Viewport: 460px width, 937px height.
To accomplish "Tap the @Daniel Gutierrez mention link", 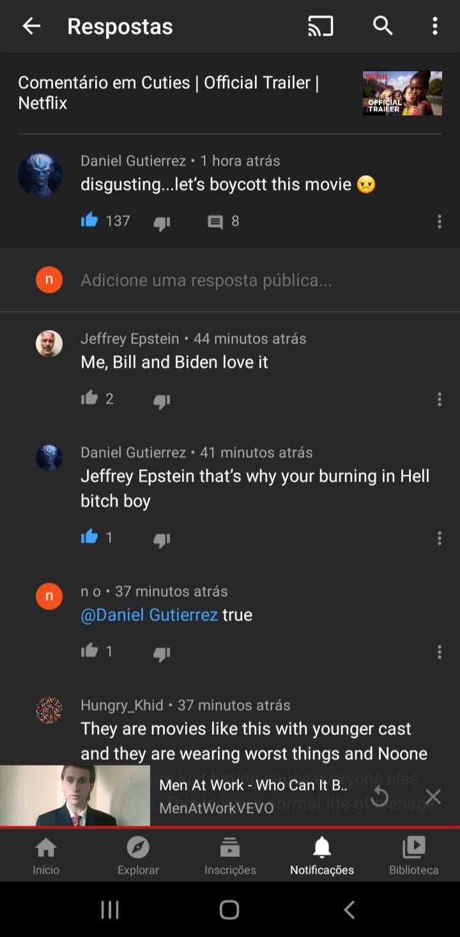I will tap(149, 615).
